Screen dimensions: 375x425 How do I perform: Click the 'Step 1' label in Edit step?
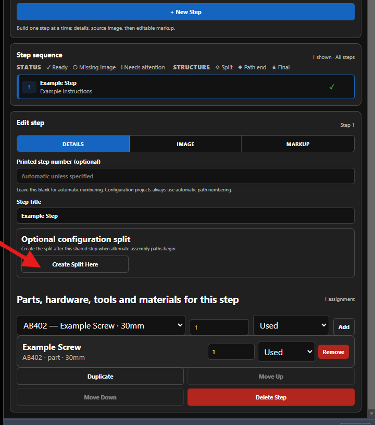(347, 125)
